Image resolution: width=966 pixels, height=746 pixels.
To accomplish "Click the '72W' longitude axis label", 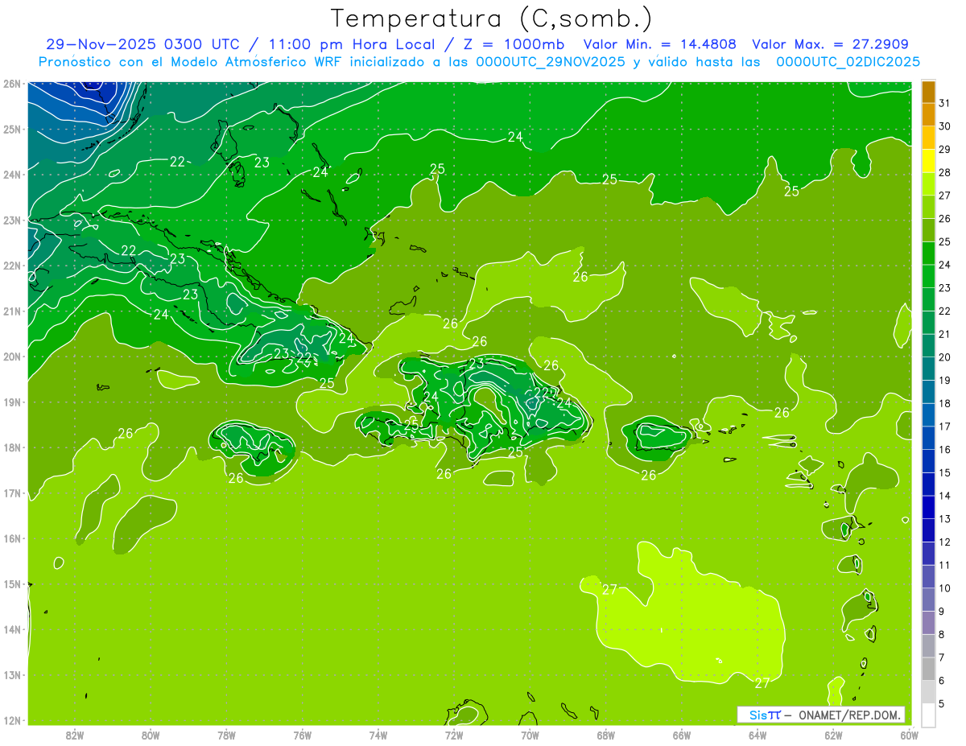I will (x=454, y=735).
